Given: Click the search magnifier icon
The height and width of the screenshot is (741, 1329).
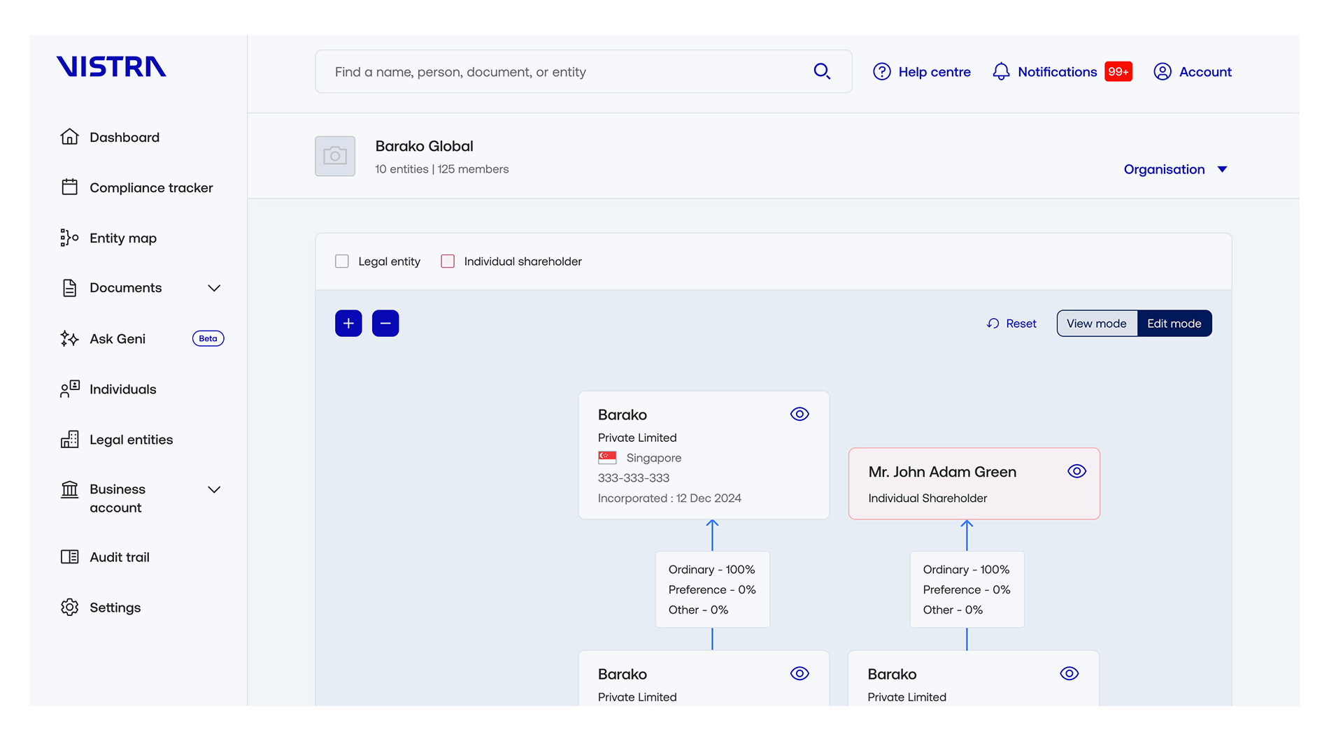Looking at the screenshot, I should click(x=822, y=71).
